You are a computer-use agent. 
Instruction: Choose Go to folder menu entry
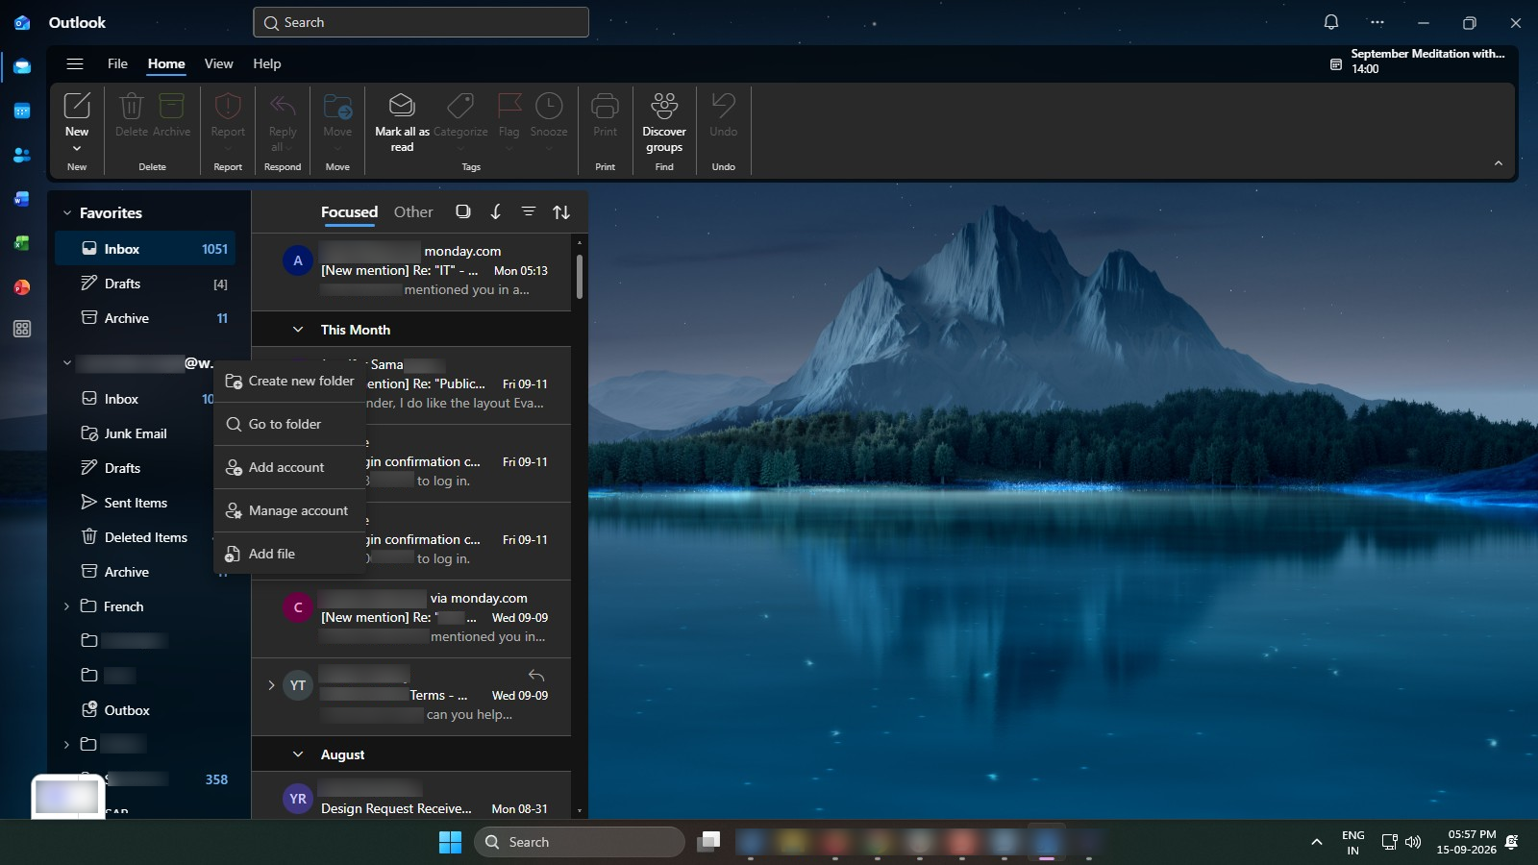289,424
